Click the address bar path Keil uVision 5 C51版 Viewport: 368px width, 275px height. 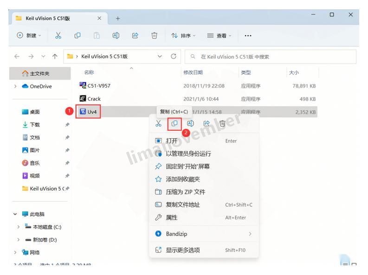pos(104,57)
